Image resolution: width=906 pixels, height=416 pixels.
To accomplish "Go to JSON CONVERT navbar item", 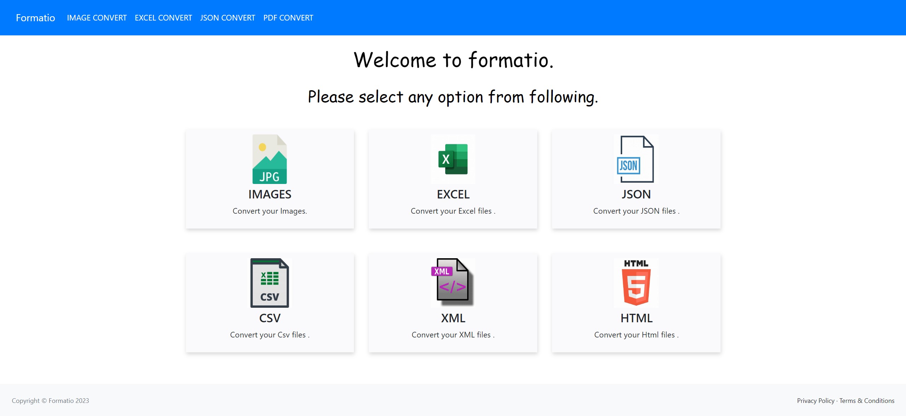I will pos(228,18).
